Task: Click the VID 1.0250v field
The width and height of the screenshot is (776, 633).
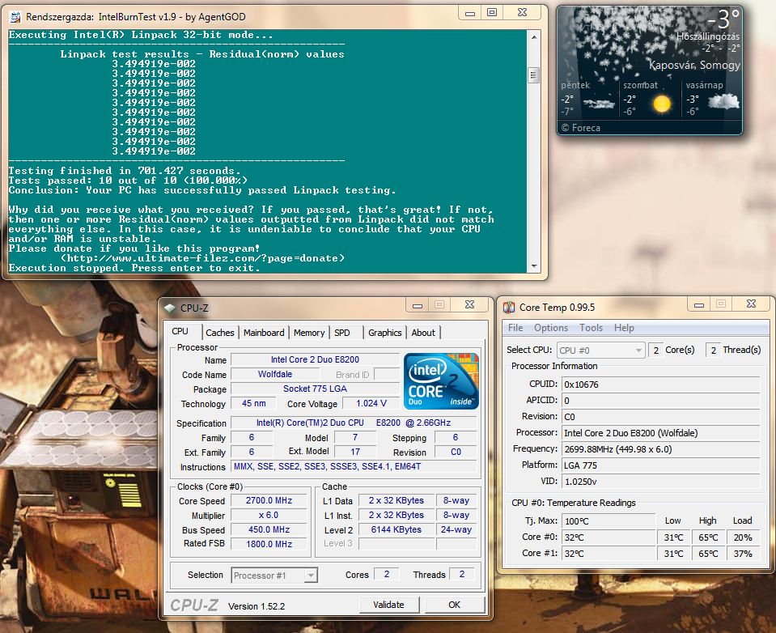Action: (660, 482)
